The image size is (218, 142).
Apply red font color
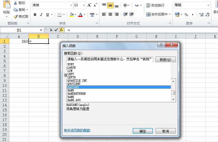[80, 15]
